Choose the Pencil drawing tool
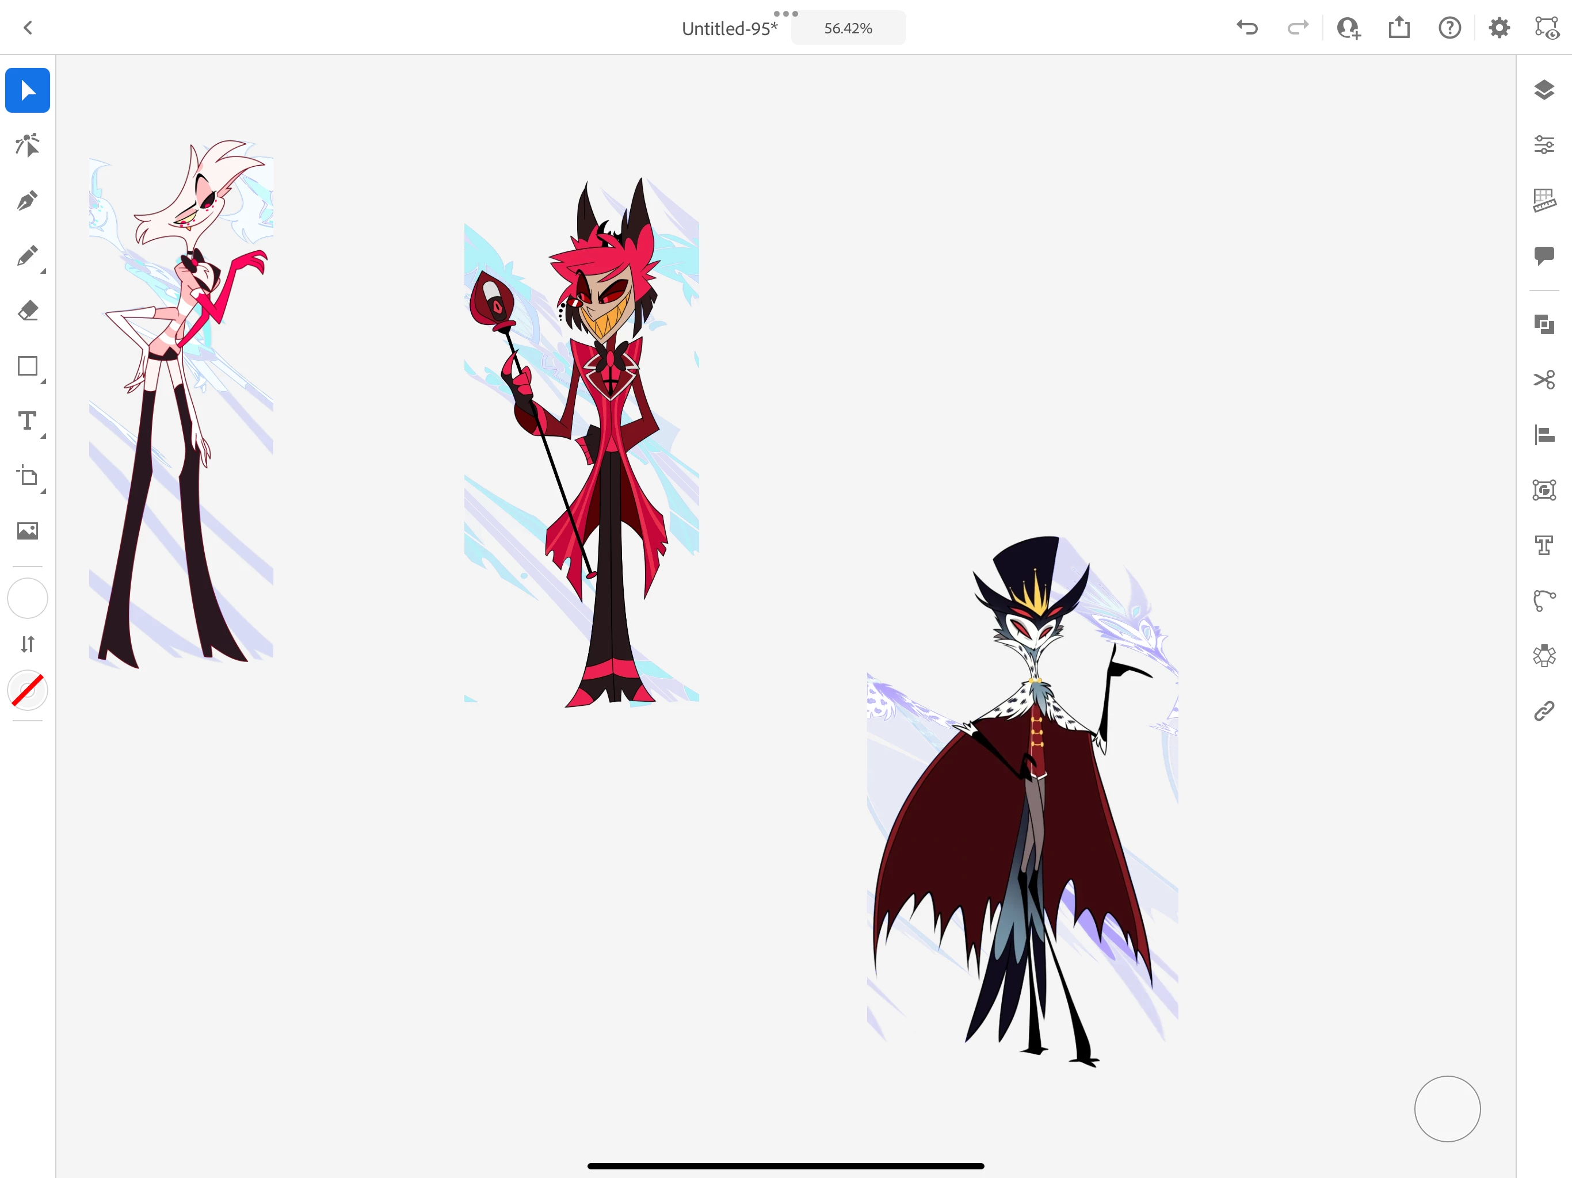Image resolution: width=1572 pixels, height=1178 pixels. coord(27,257)
